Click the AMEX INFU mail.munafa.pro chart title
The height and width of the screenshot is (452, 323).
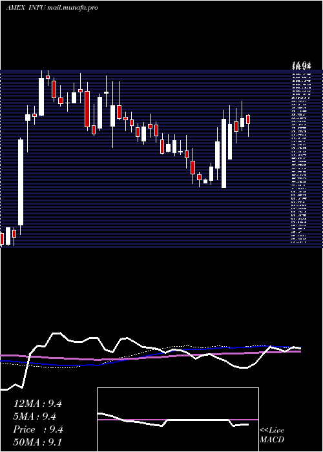tap(52, 8)
